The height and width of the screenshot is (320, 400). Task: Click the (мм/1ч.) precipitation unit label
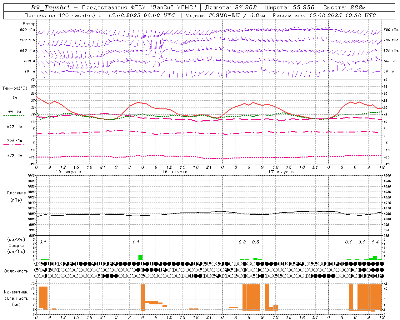point(16,252)
